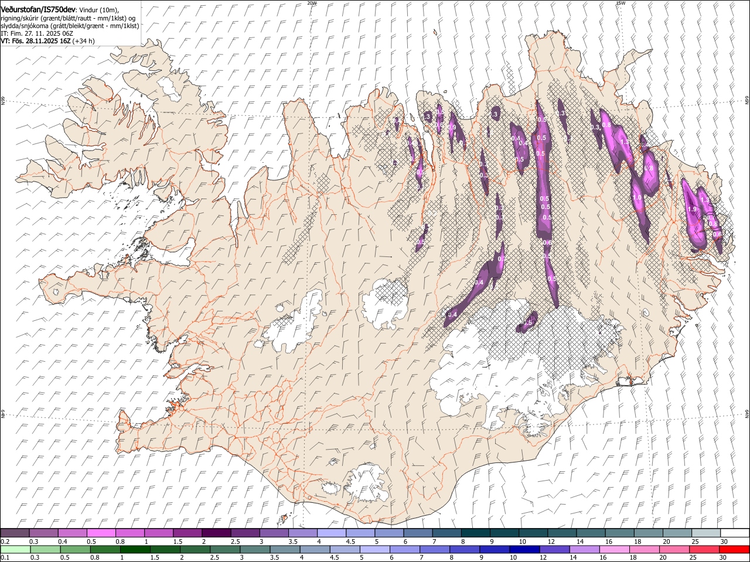Click the light lavender top-row swatch labeled 4
Image resolution: width=750 pixels, height=562 pixels.
tap(332, 533)
